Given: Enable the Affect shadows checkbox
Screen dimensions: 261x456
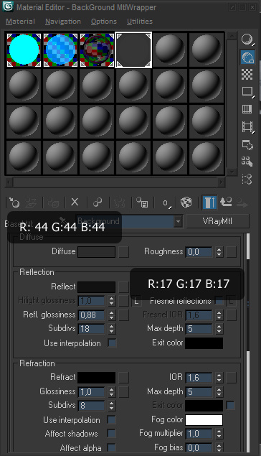Looking at the screenshot, I should [x=111, y=434].
